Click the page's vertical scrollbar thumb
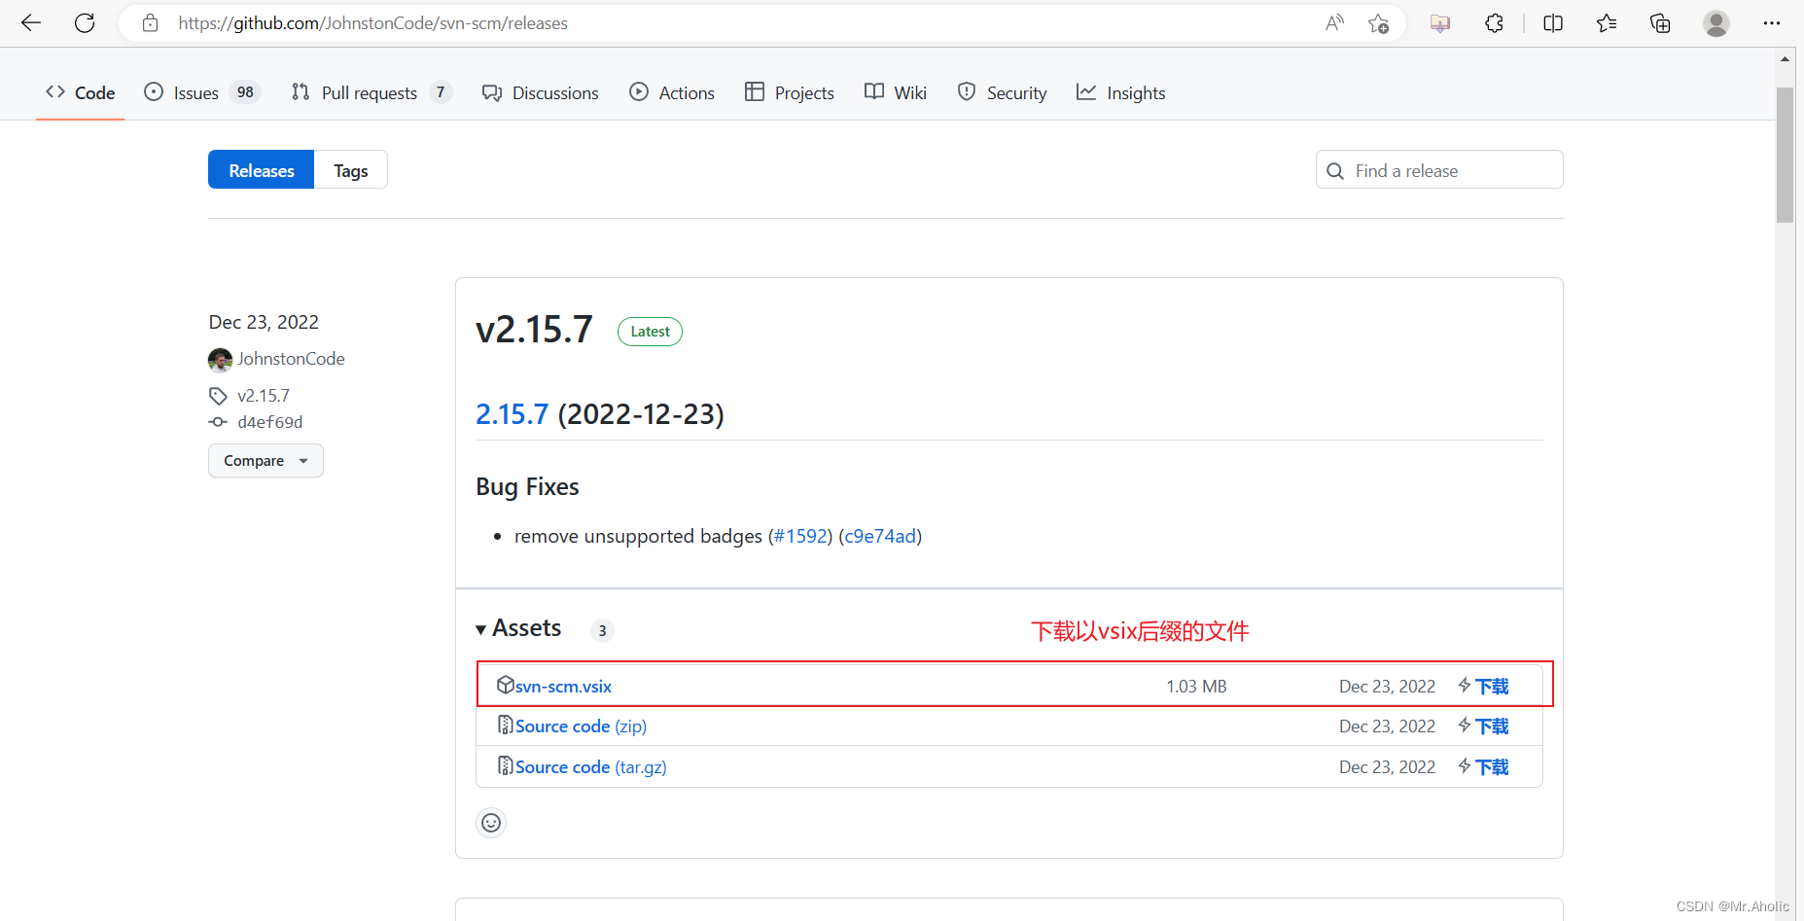 coord(1785,156)
